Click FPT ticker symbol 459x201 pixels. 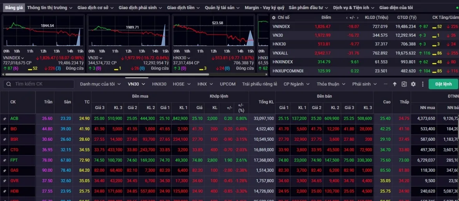[x=14, y=160]
